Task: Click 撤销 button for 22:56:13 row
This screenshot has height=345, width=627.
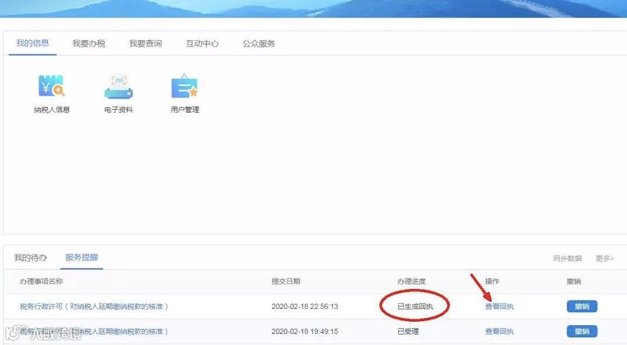Action: (582, 306)
